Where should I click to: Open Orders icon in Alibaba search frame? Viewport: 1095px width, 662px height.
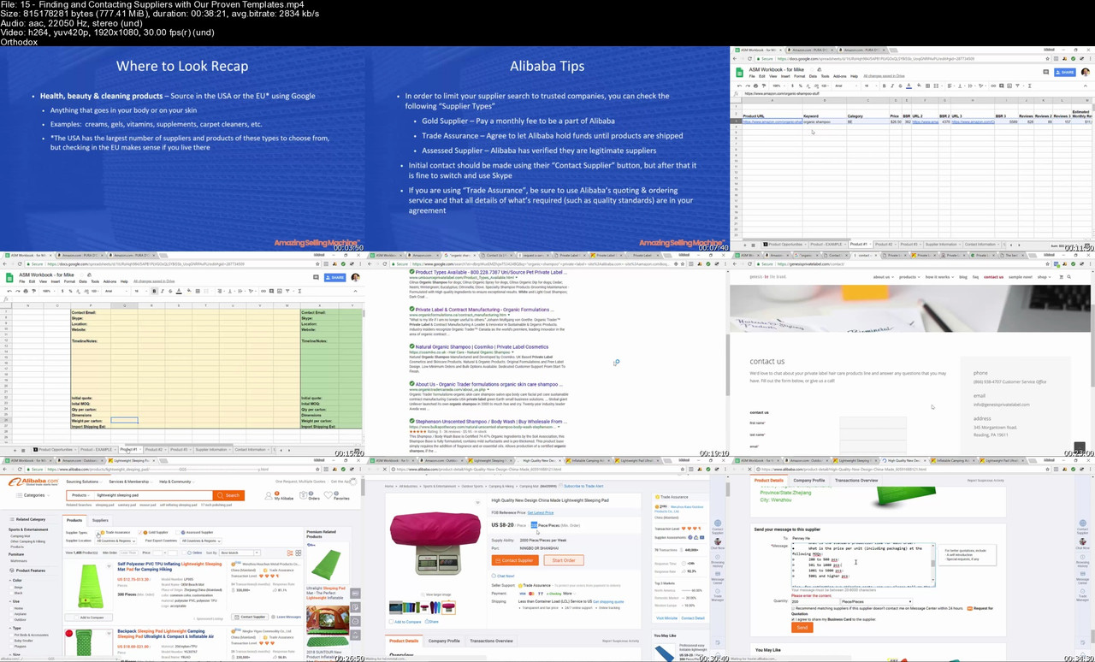[303, 495]
